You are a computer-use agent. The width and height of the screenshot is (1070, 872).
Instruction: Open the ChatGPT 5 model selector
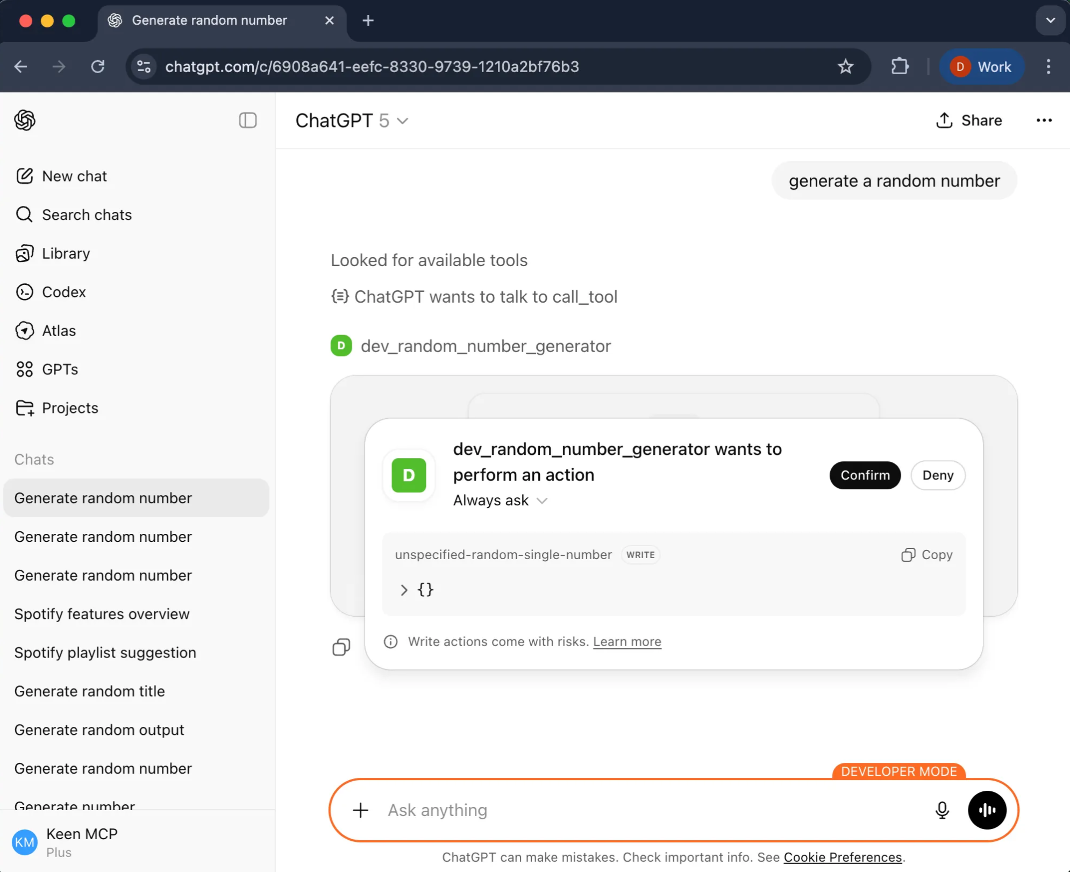[x=352, y=120]
